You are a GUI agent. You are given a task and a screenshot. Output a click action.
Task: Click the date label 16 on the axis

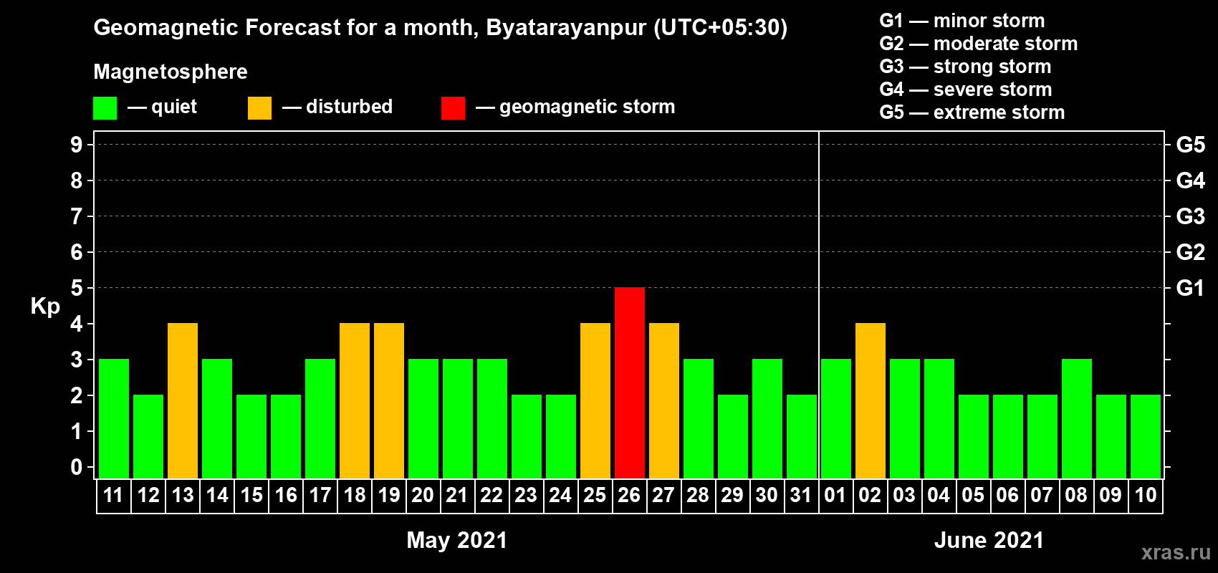(x=286, y=495)
